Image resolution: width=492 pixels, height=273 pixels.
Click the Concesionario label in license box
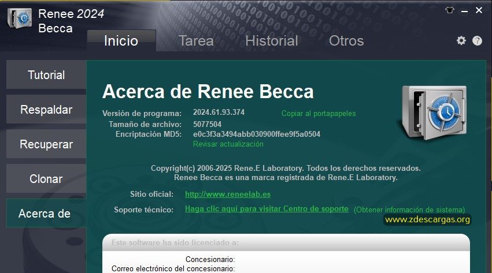[210, 259]
